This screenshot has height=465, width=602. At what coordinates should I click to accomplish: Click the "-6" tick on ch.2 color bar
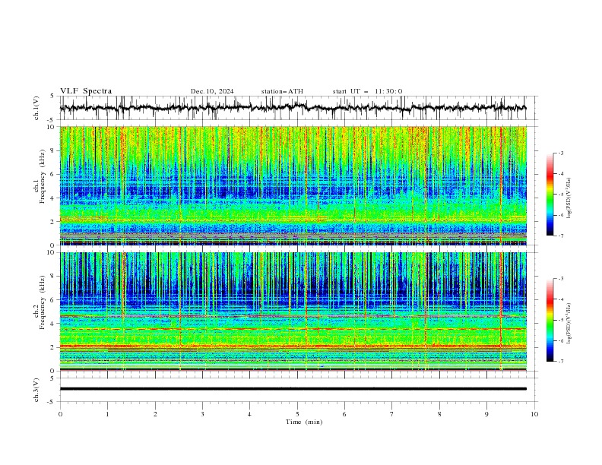(560, 340)
